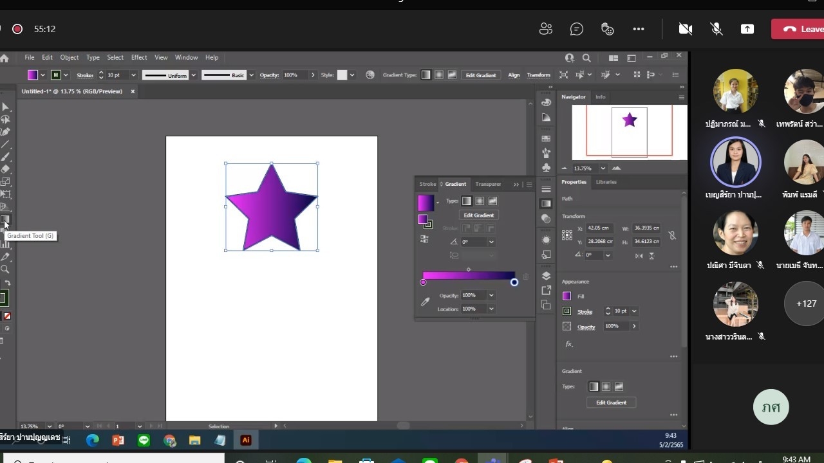This screenshot has width=824, height=463.
Task: Open chat in the meeting toolbar
Action: tap(577, 29)
